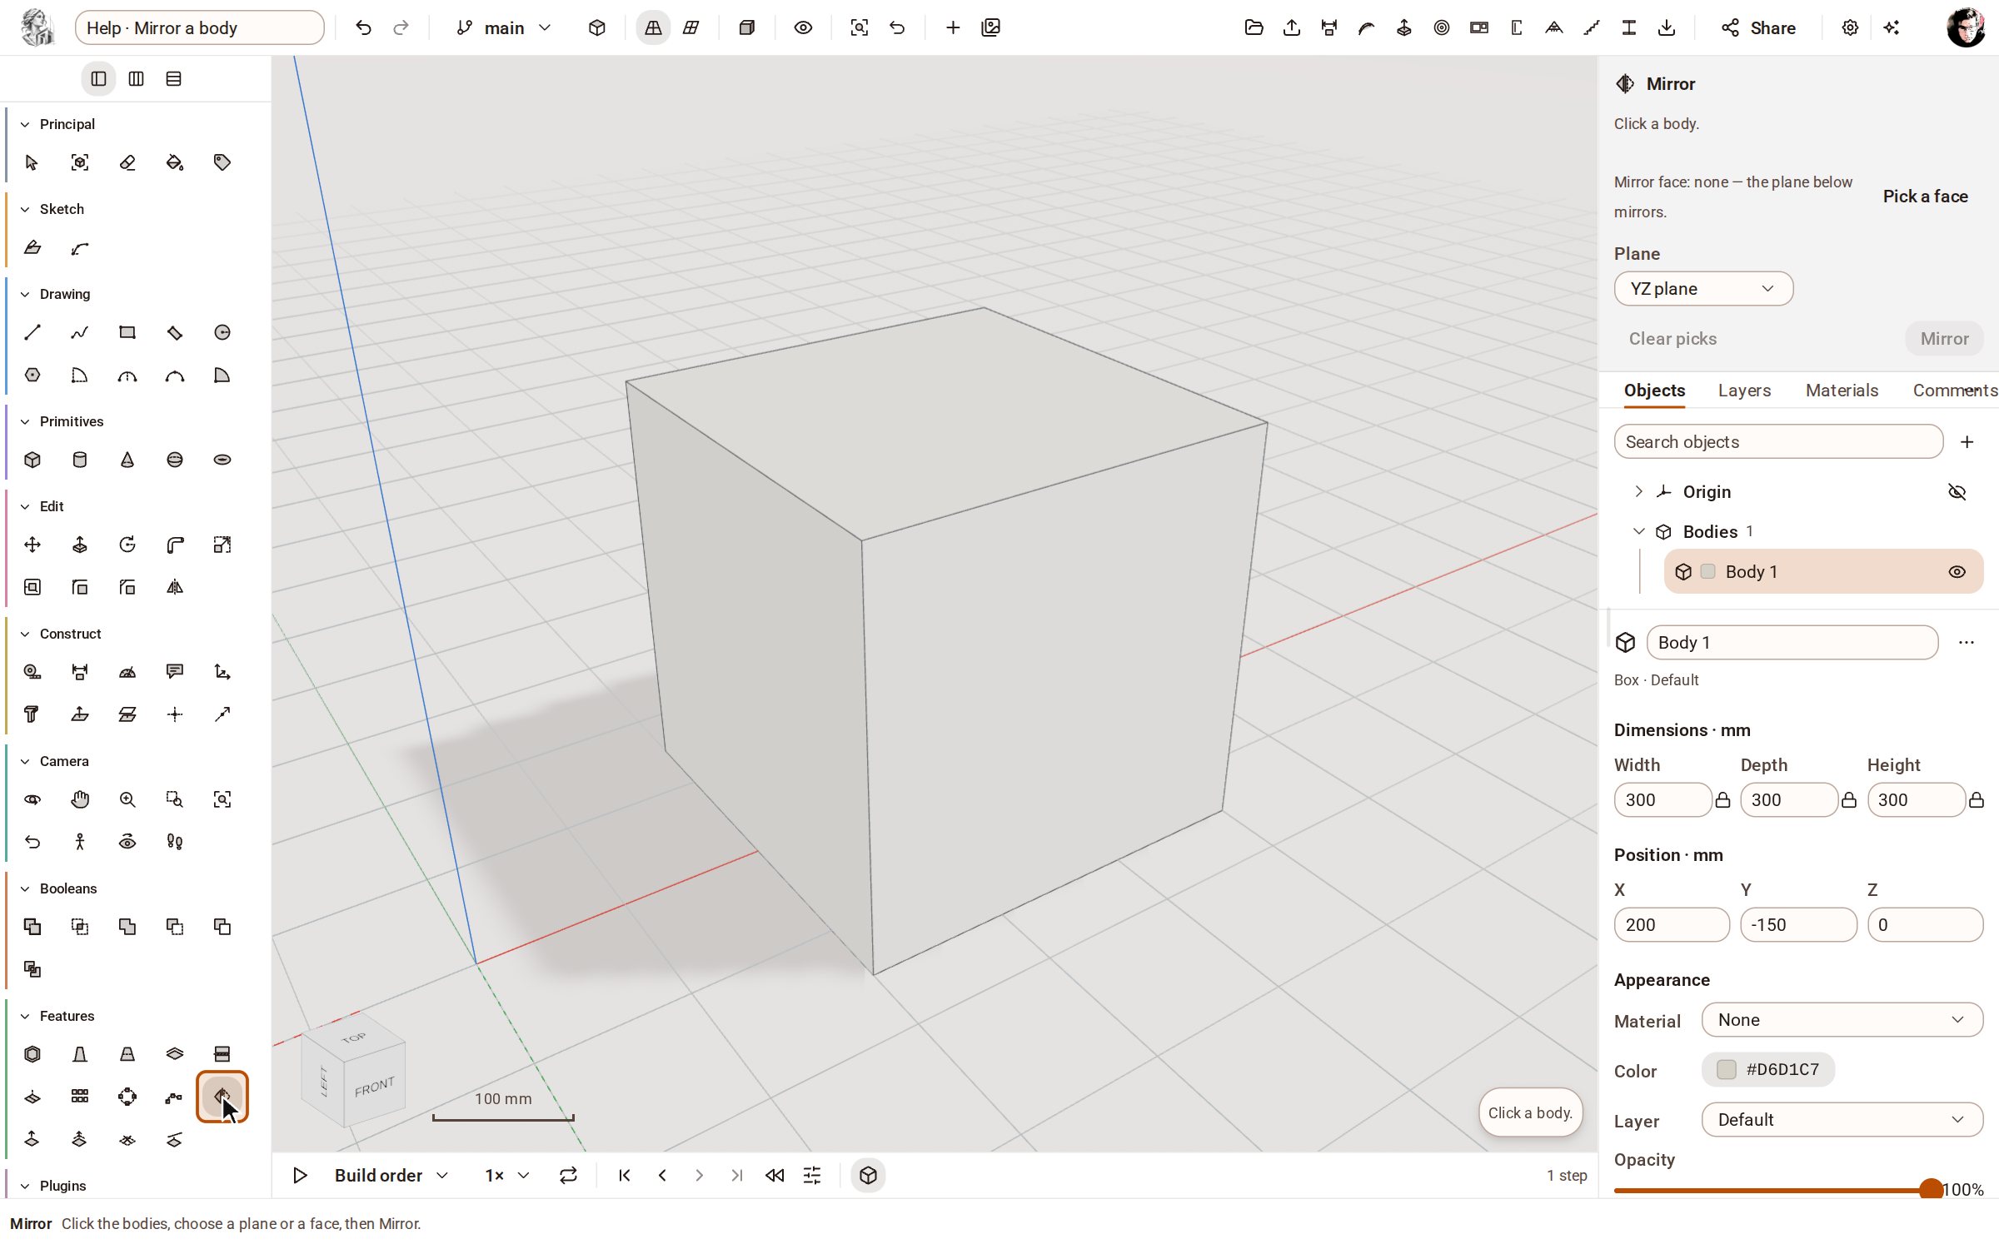Collapse the Primitives tool section
Image resolution: width=1999 pixels, height=1249 pixels.
[25, 421]
